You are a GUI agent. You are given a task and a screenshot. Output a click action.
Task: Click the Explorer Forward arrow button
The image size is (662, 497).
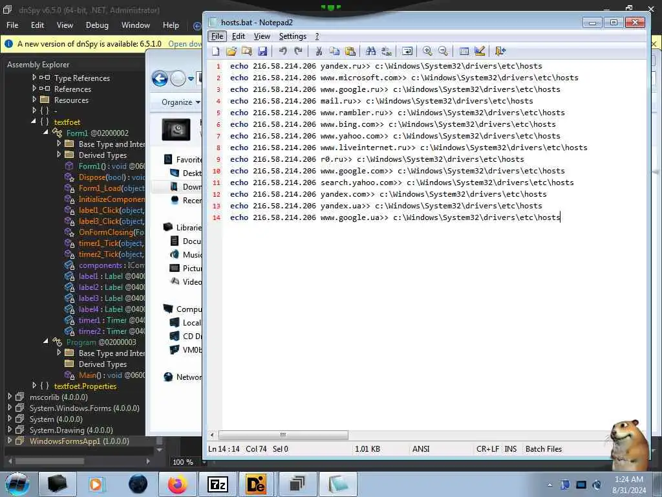tap(178, 78)
